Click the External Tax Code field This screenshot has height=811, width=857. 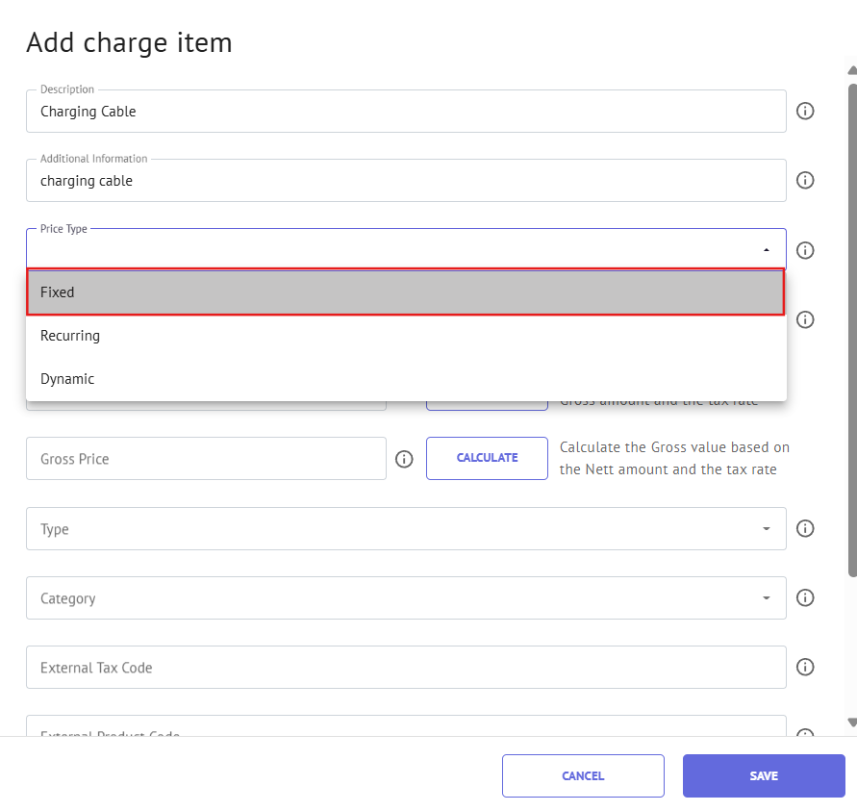(406, 668)
